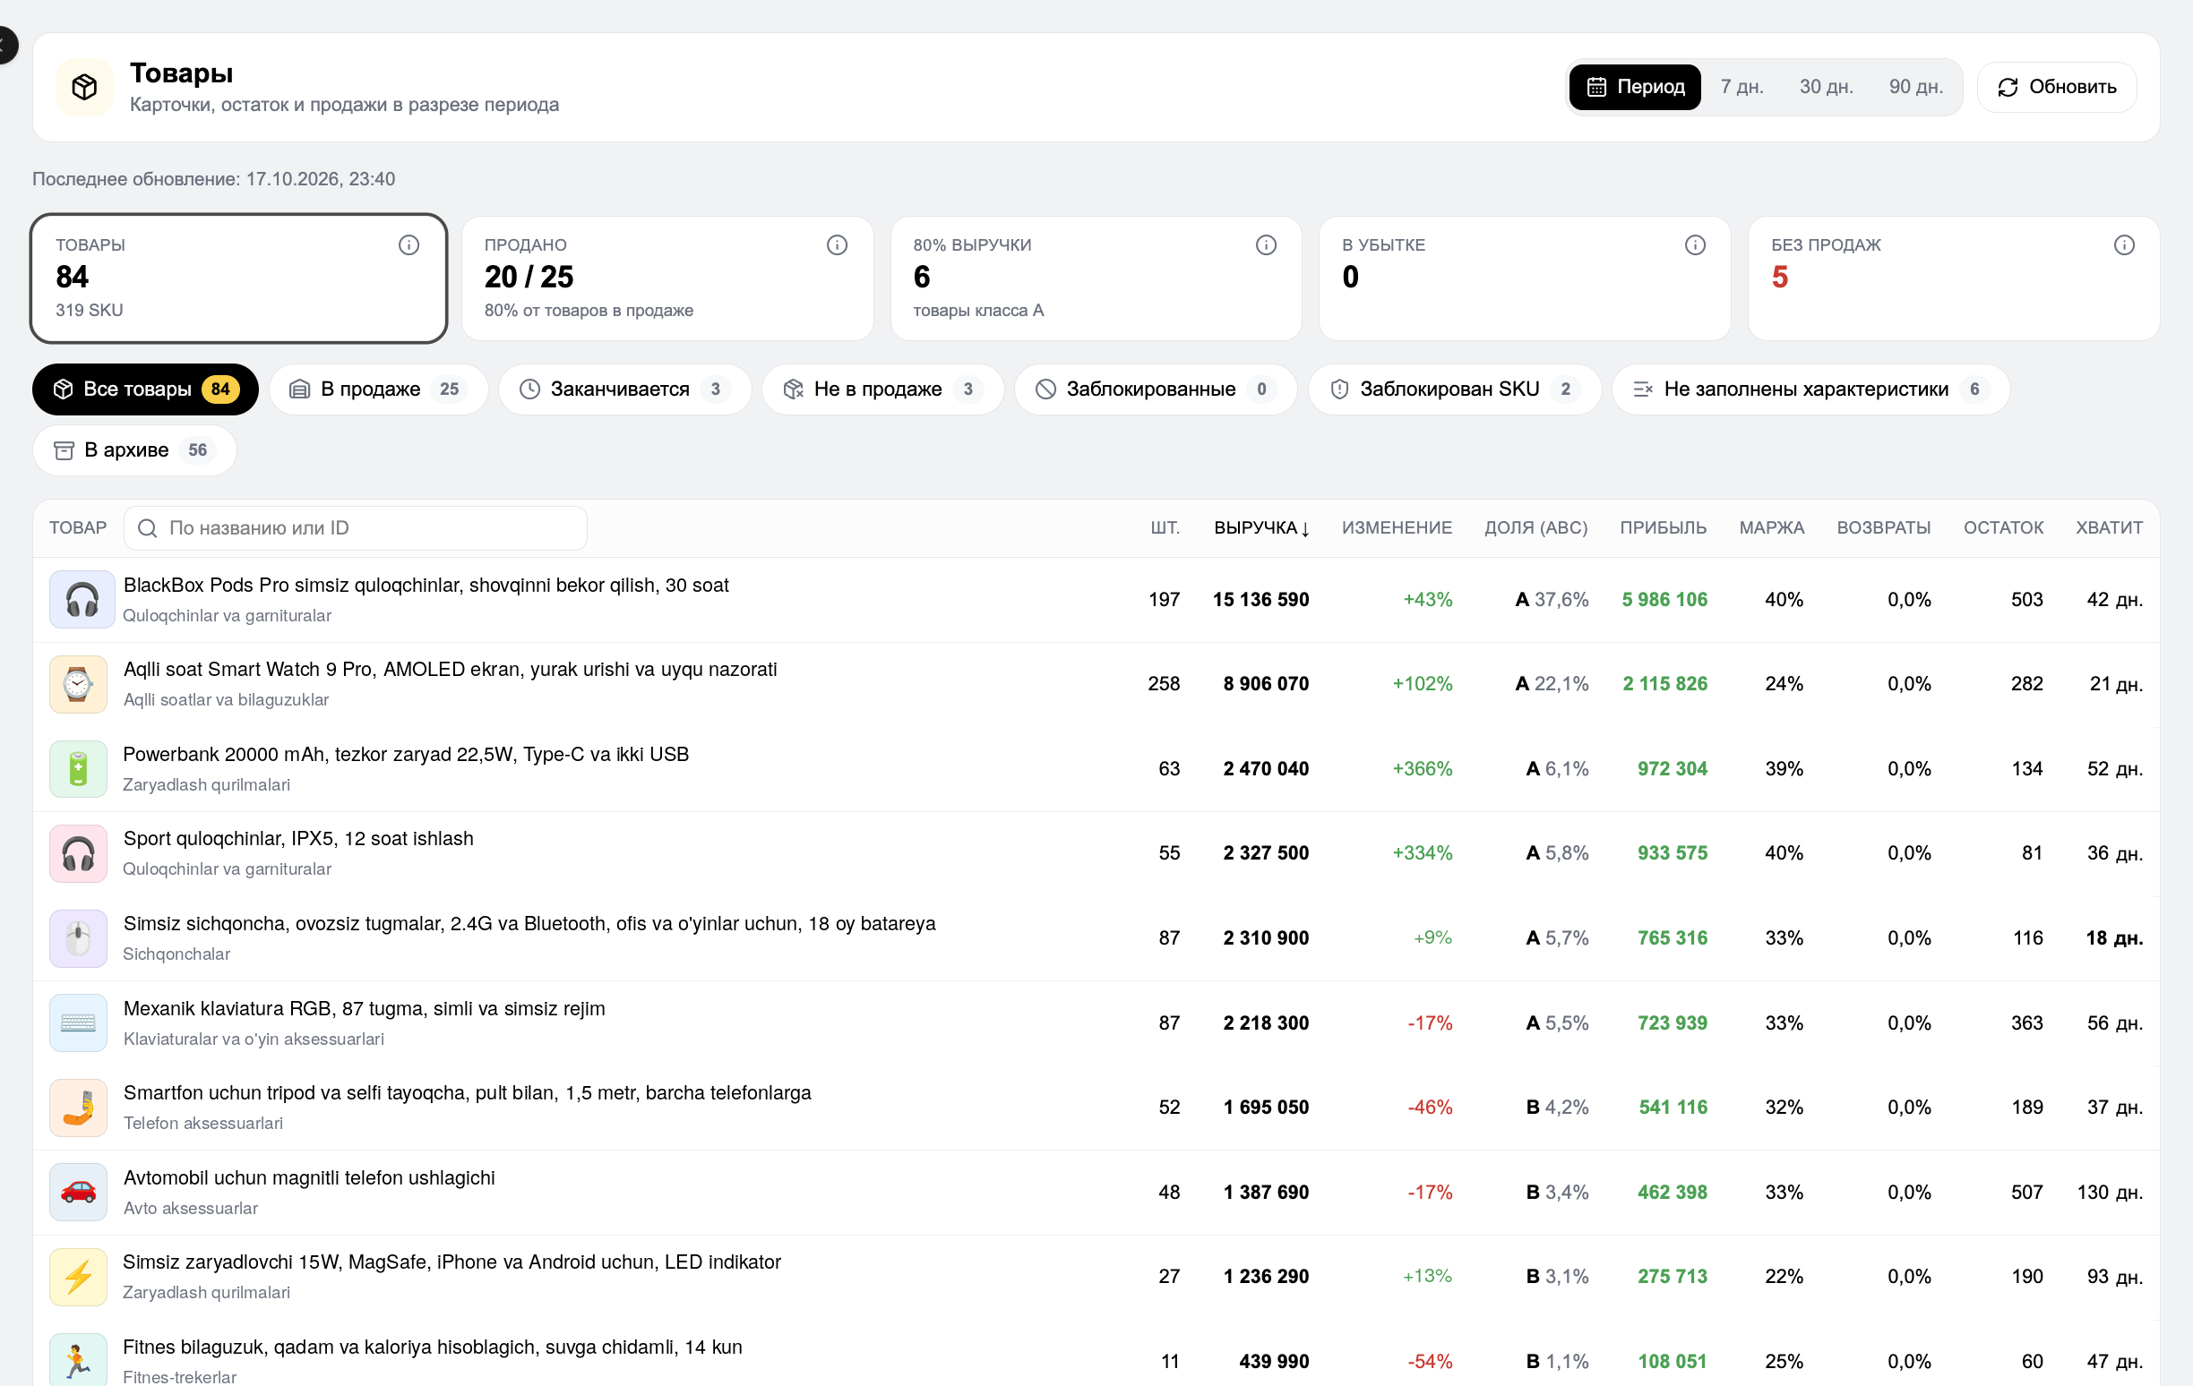Click the Simsiz zaryadlovchi lightning thumbnail
Viewport: 2193px width, 1386px height.
(78, 1277)
